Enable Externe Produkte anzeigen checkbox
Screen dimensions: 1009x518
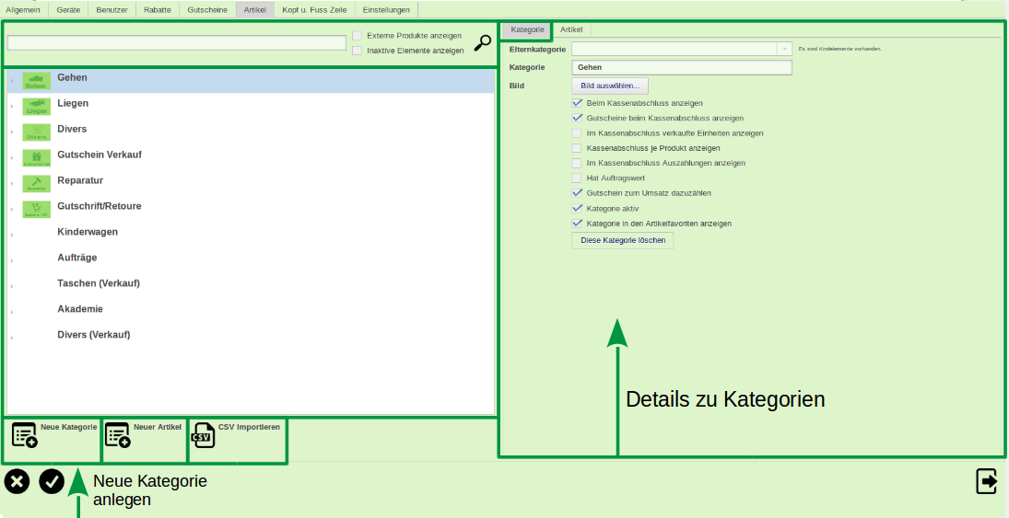point(358,36)
